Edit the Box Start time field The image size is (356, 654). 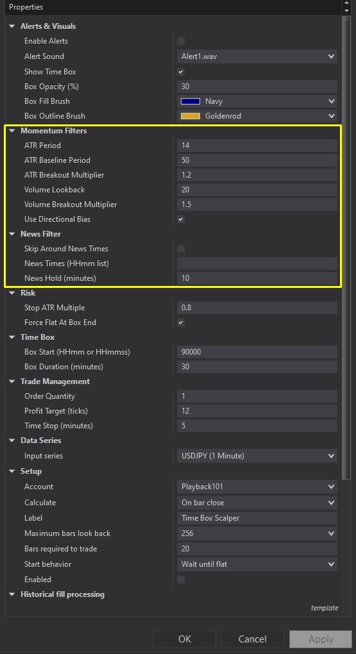pyautogui.click(x=257, y=352)
